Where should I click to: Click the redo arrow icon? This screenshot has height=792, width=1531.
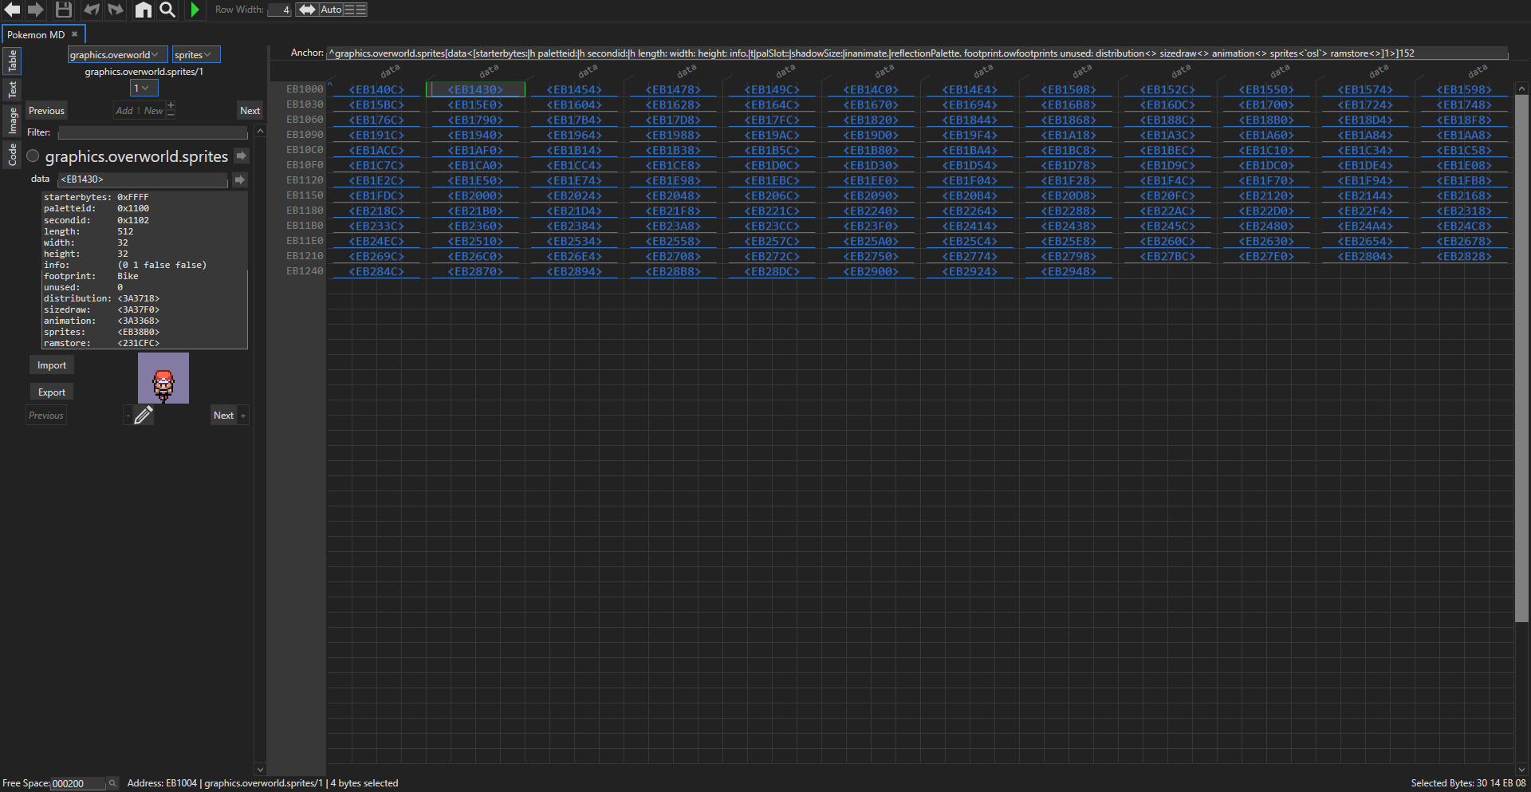(116, 10)
